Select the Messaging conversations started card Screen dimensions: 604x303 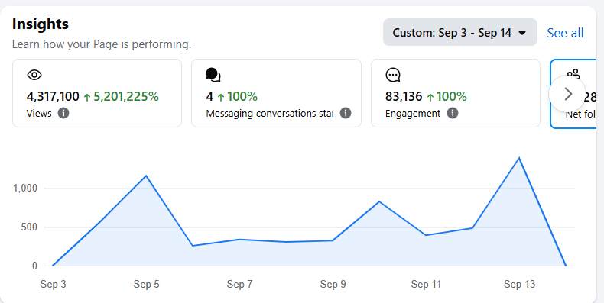(276, 93)
